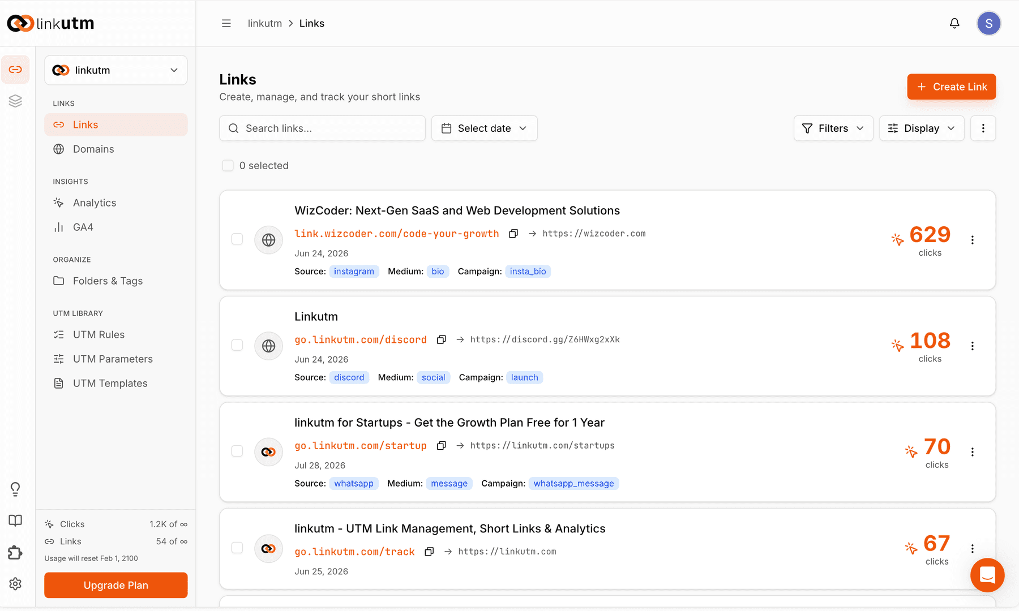Open notifications bell
This screenshot has width=1019, height=611.
point(954,23)
